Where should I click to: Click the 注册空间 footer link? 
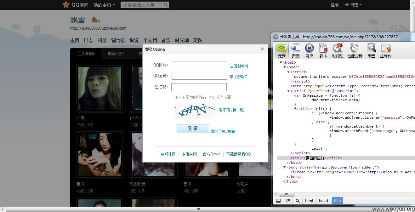coord(189,154)
